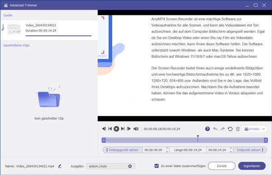Click the Länge:00:00:14.24 text
This screenshot has height=175, width=272.
pos(188,150)
